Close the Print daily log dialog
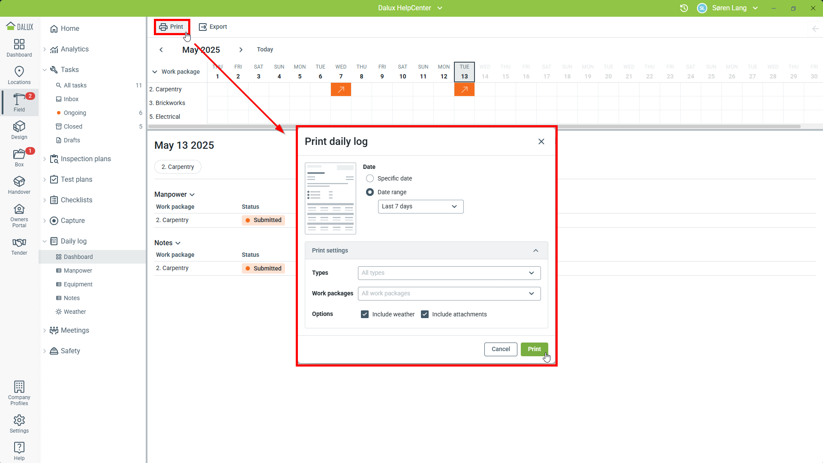This screenshot has width=823, height=463. (541, 141)
